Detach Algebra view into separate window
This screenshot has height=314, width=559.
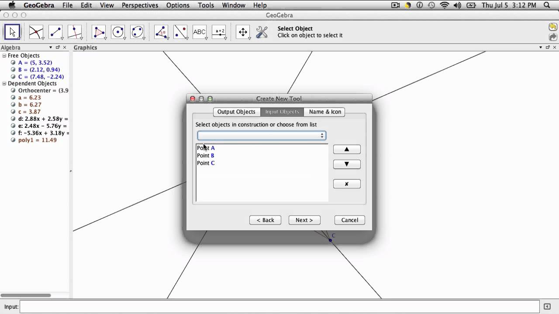point(58,47)
